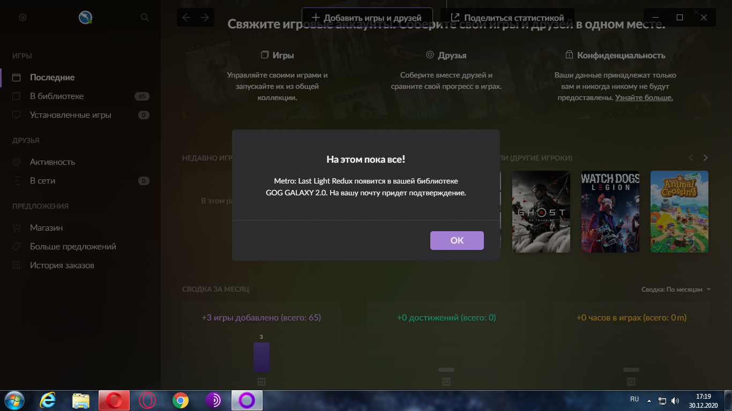Click the calendar icon under the games-added chart
This screenshot has width=732, height=411.
(x=262, y=382)
